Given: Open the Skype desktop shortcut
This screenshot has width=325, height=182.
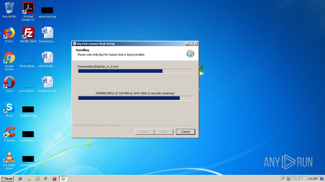Looking at the screenshot, I should point(9,109).
